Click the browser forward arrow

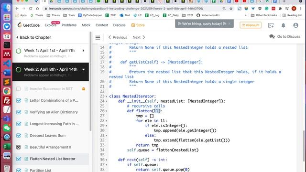[24, 9]
